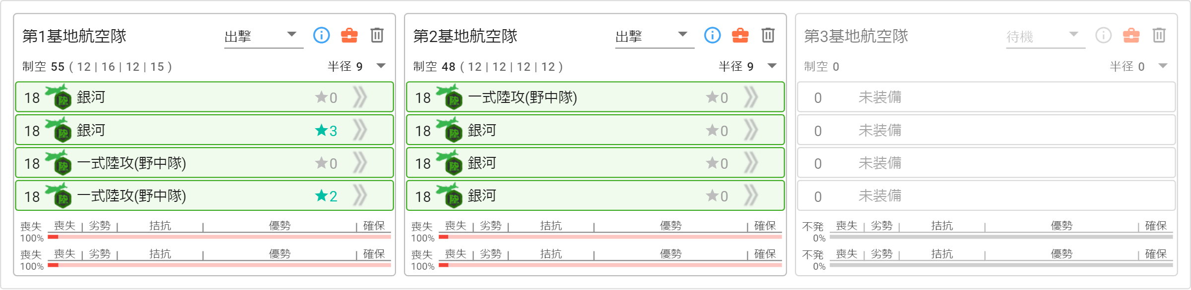Click slot count 18 on 第1基地航空隊 third row
Viewport: 1191px width, 290px height.
[x=32, y=164]
